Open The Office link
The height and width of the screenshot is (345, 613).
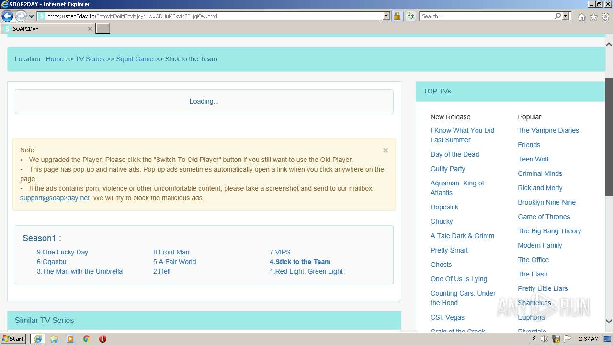pyautogui.click(x=533, y=260)
